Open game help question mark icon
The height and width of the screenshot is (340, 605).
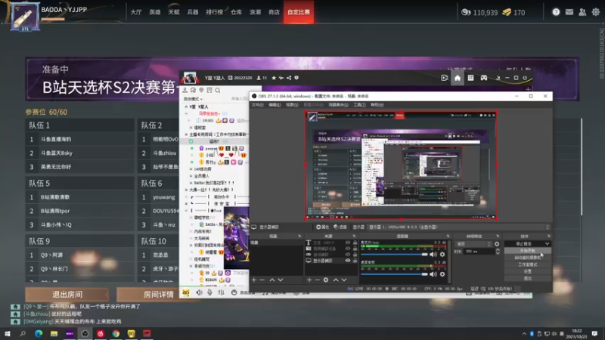556,12
